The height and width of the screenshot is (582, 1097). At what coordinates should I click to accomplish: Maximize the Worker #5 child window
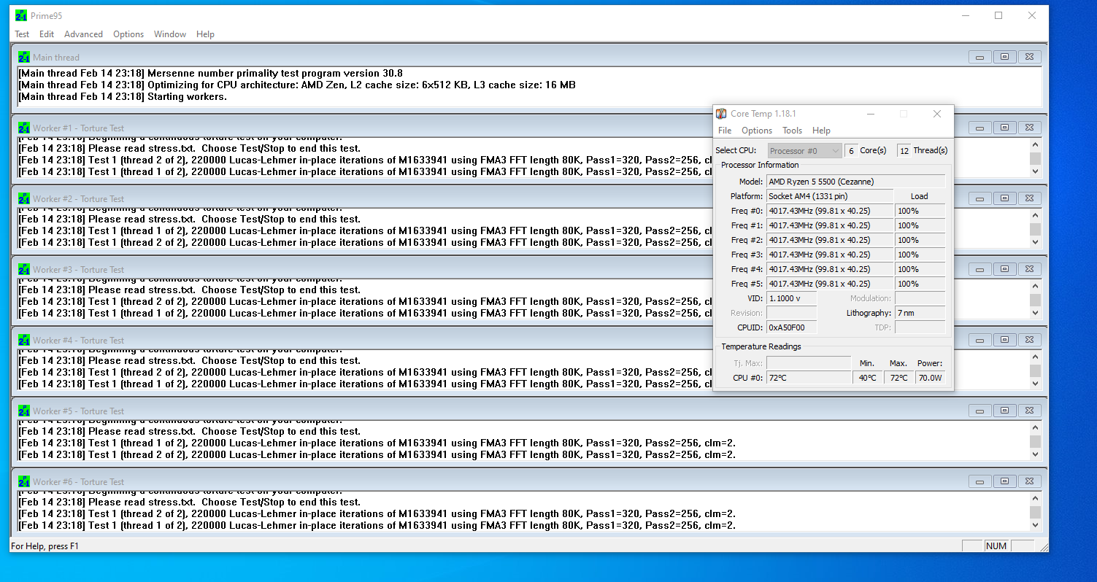(1004, 411)
